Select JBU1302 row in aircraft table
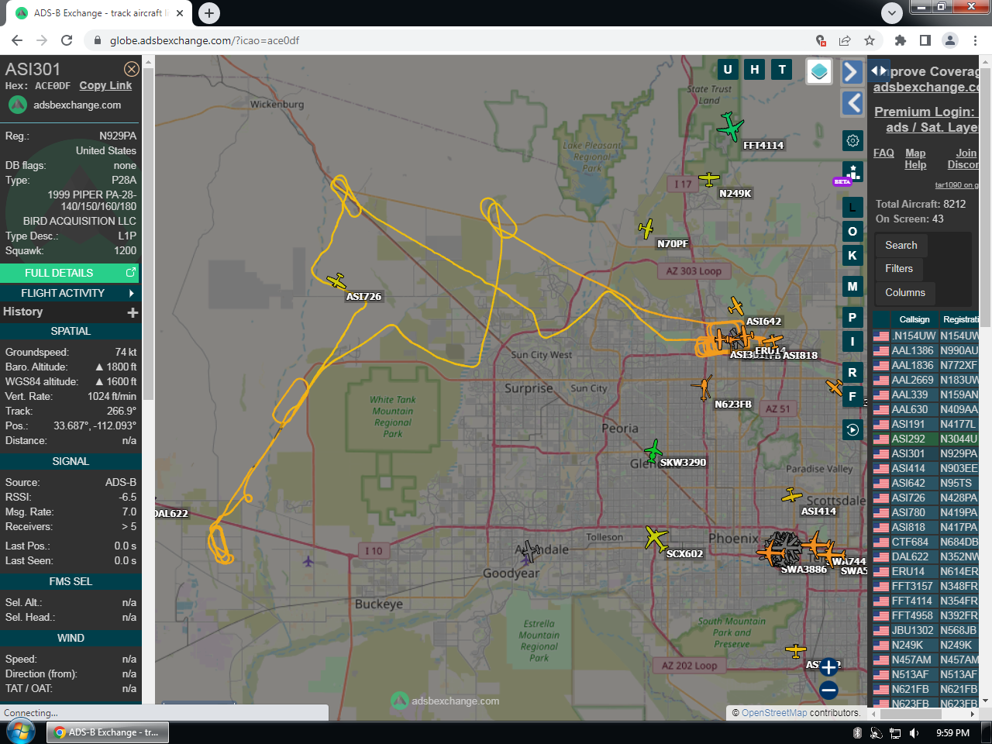The image size is (992, 744). click(926, 630)
